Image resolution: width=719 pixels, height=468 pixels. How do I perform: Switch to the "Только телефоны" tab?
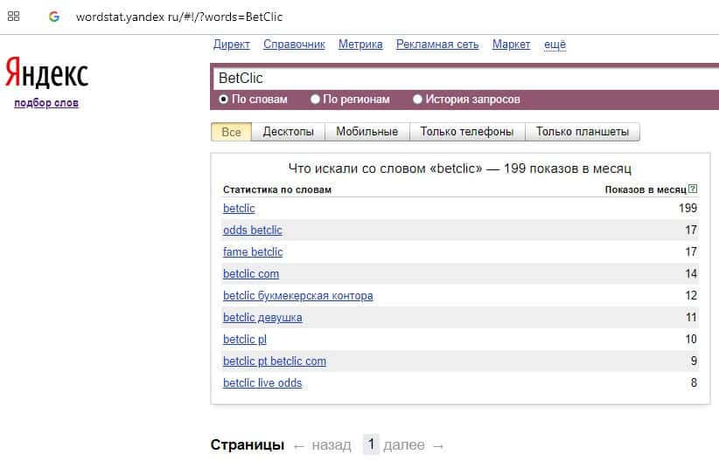tap(466, 132)
